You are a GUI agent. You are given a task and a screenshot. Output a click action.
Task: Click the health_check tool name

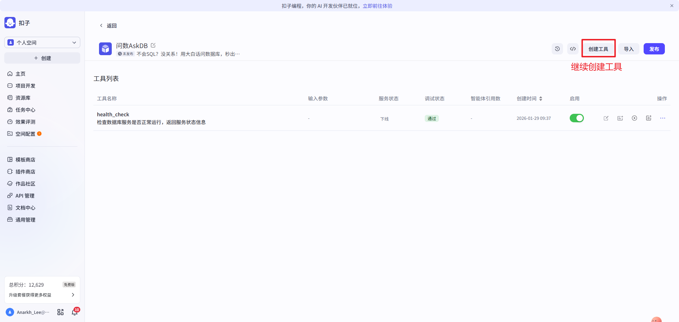tap(113, 114)
